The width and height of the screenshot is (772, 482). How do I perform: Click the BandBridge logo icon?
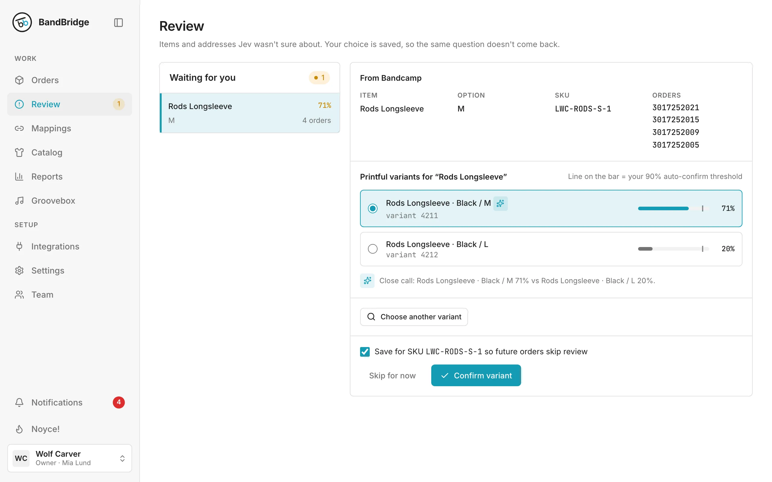point(22,22)
